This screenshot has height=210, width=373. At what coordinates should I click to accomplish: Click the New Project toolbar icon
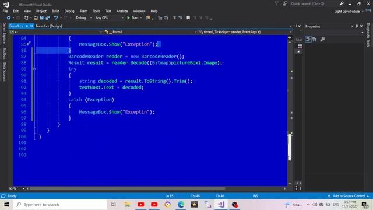click(x=26, y=18)
